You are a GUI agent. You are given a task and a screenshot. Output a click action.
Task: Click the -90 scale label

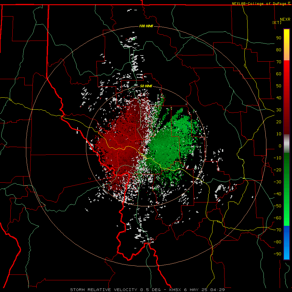(277, 254)
